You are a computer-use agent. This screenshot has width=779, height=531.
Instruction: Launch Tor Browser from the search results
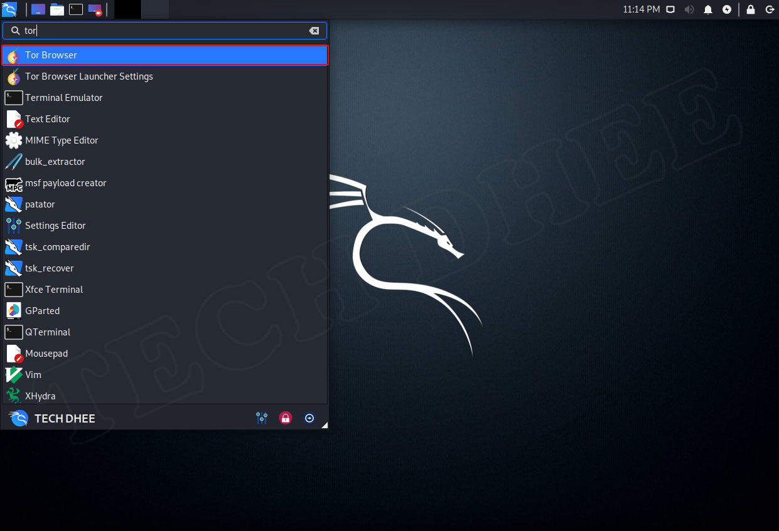[50, 55]
